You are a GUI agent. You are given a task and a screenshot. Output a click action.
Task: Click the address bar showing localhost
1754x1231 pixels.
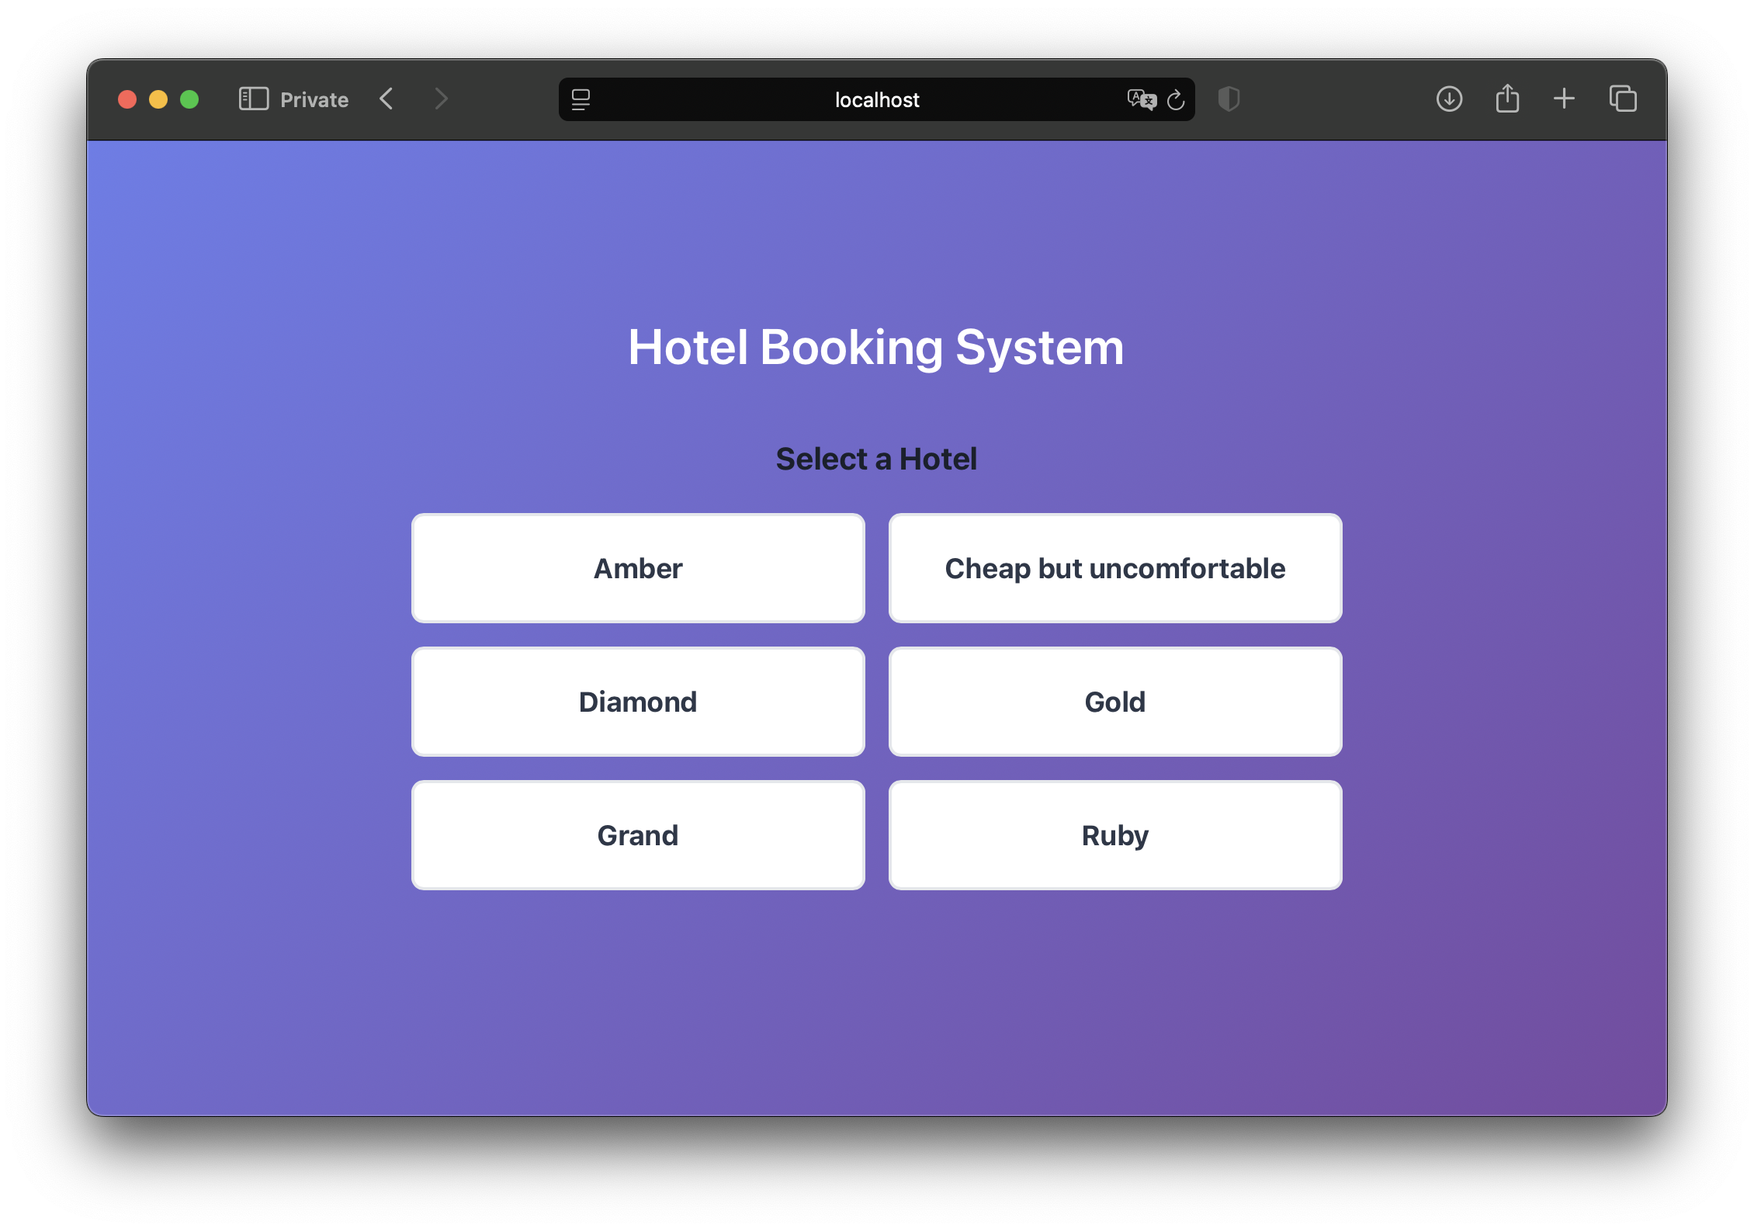pyautogui.click(x=875, y=99)
